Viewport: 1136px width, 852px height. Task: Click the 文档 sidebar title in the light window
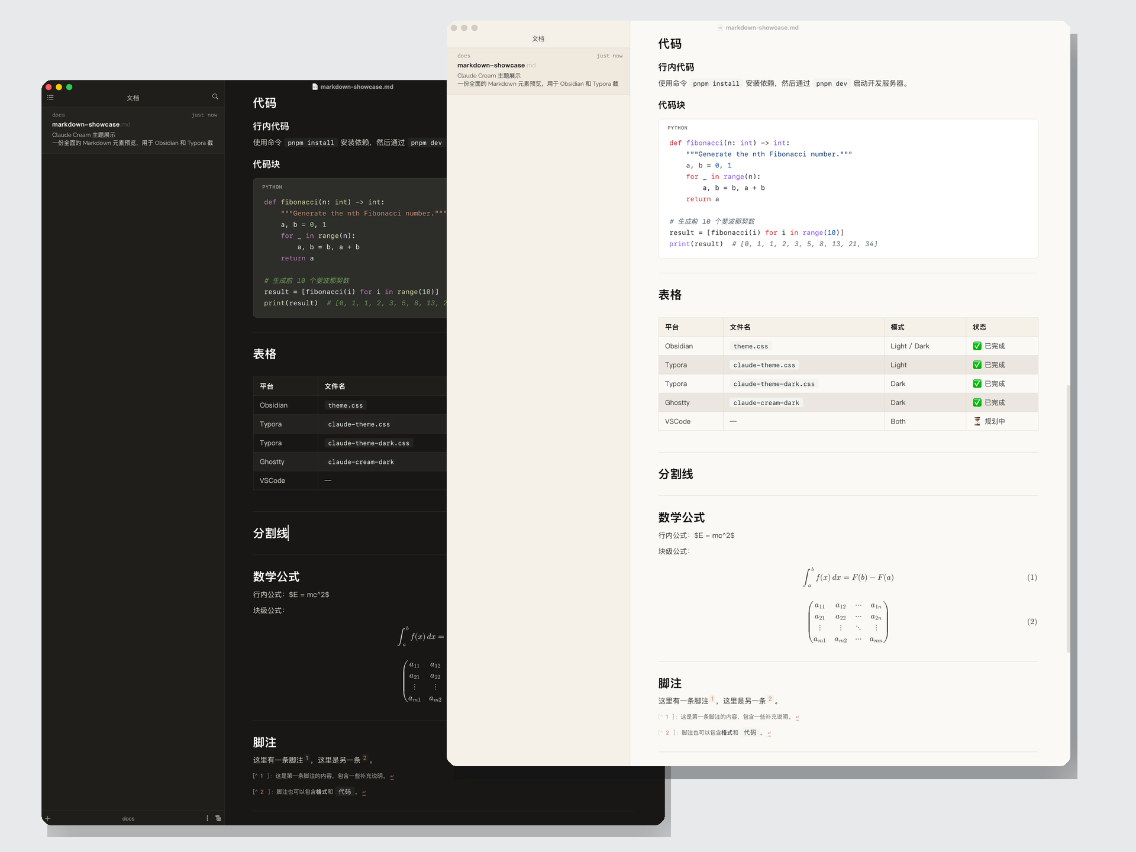538,38
